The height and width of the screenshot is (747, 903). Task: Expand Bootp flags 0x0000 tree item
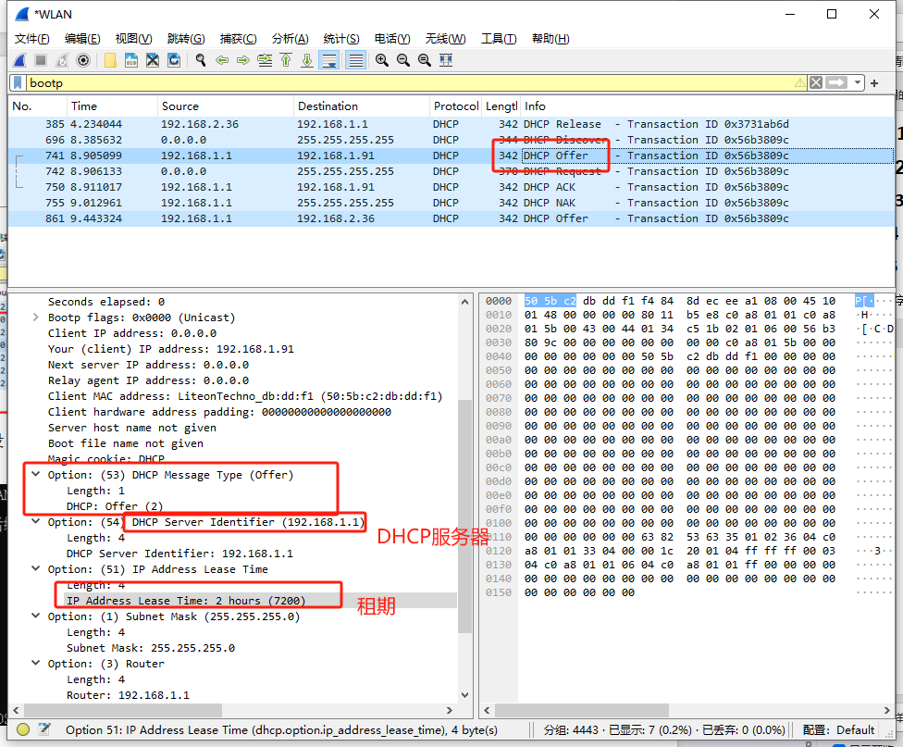tap(35, 317)
